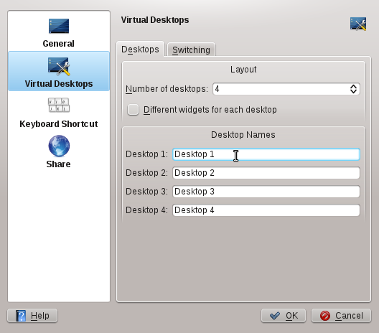
Task: Click the Desktop 1 name field
Action: tap(266, 154)
